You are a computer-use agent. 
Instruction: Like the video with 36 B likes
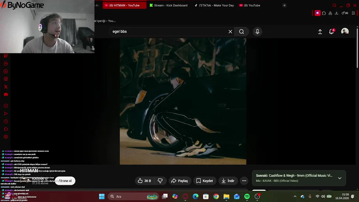coord(144,181)
